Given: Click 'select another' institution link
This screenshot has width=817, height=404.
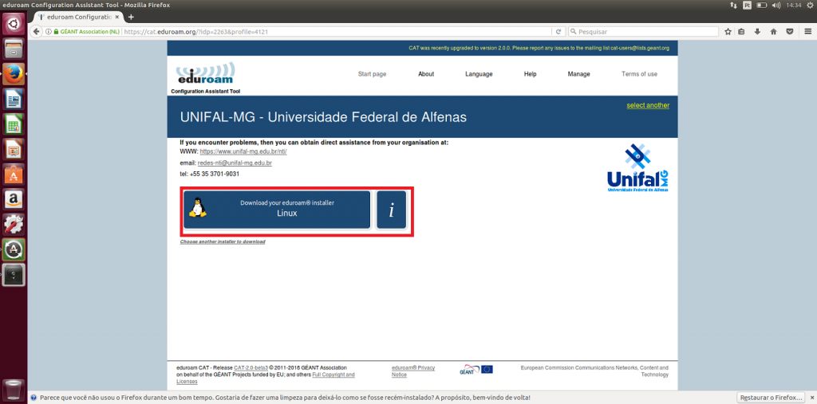Looking at the screenshot, I should pos(648,105).
